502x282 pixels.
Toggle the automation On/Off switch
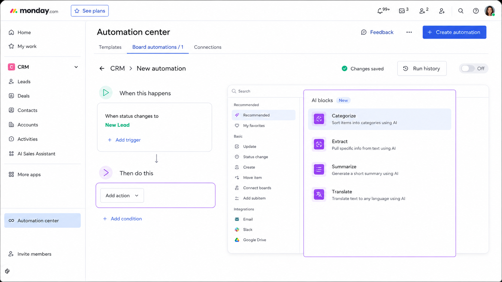pos(468,69)
